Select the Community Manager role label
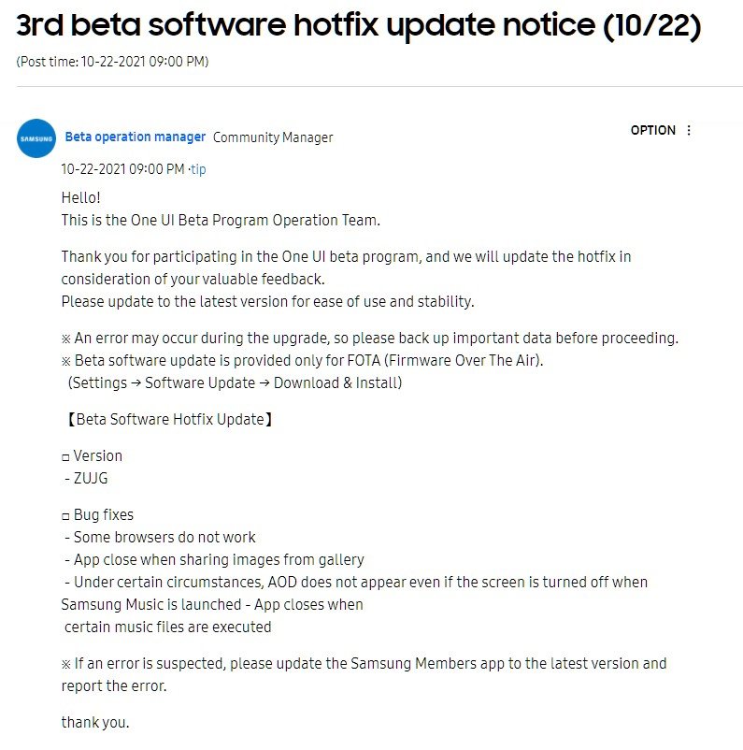 [x=273, y=137]
